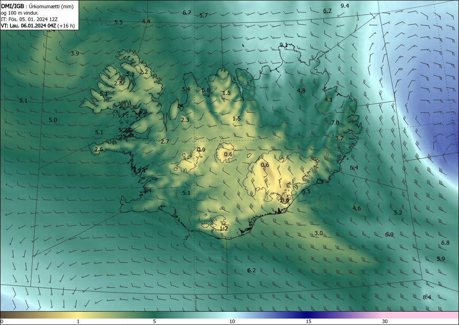Click the 'DMI/IGB : Úrkomumætti (mm)' title text
459x325 pixels.
(37, 6)
